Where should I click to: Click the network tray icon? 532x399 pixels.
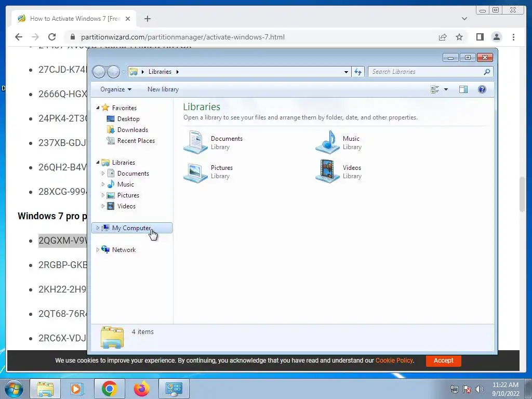click(454, 389)
